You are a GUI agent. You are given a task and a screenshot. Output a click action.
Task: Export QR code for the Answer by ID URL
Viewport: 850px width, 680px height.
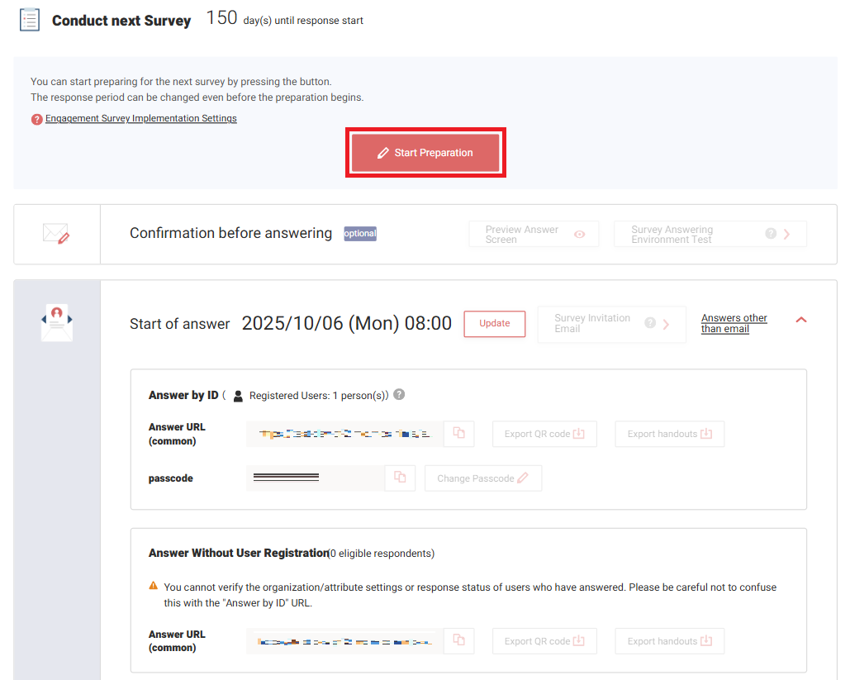(544, 433)
